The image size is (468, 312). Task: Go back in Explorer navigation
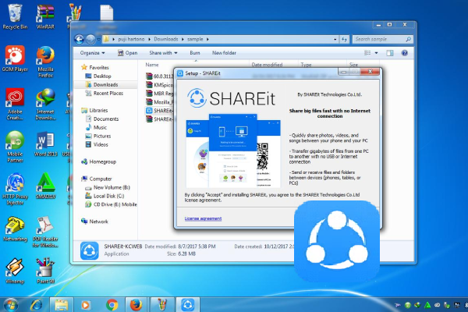[x=79, y=39]
